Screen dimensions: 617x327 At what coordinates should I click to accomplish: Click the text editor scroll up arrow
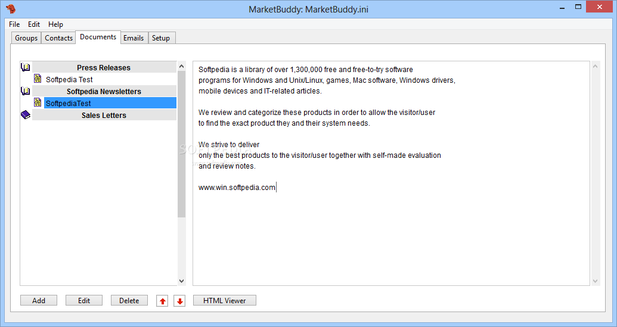(595, 67)
